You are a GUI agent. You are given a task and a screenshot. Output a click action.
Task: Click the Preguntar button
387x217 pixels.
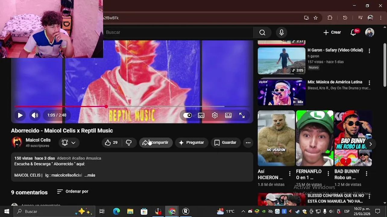click(191, 143)
